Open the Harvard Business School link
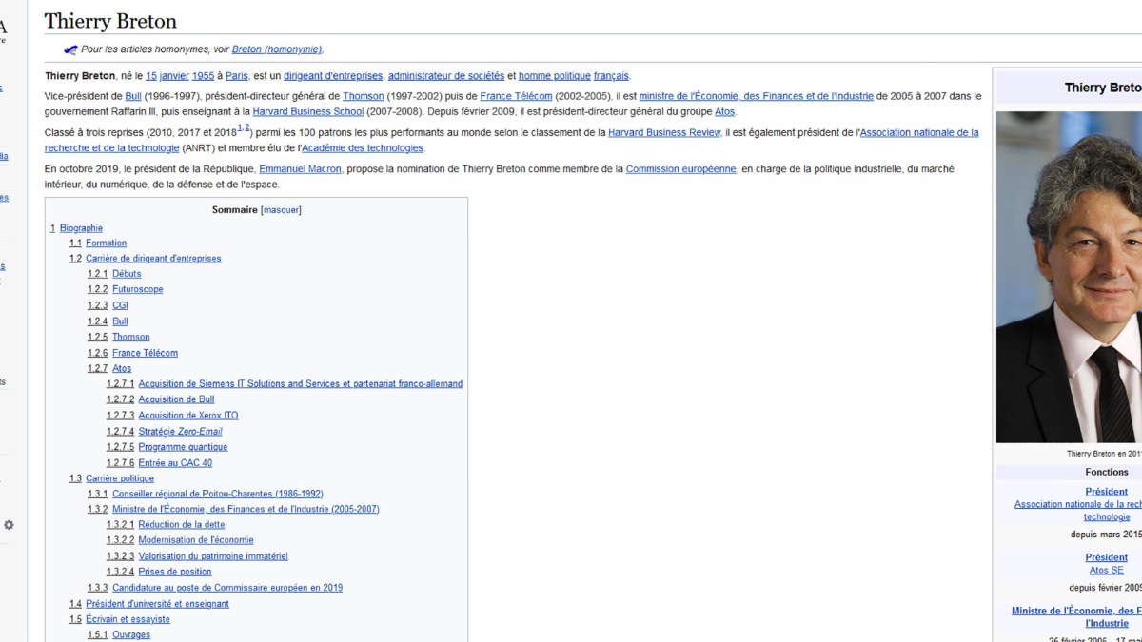This screenshot has height=642, width=1142. 308,111
